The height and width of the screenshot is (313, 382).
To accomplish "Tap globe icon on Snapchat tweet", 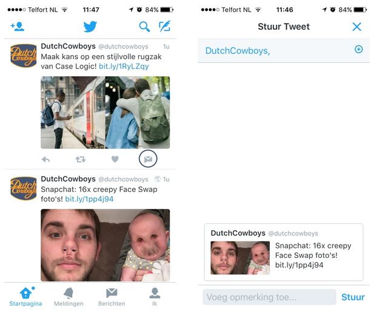I will pos(158,179).
